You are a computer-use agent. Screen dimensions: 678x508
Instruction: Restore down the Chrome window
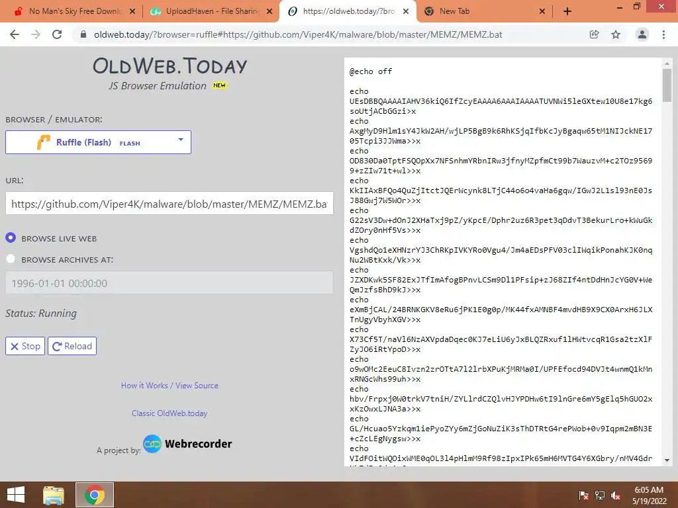tap(637, 7)
